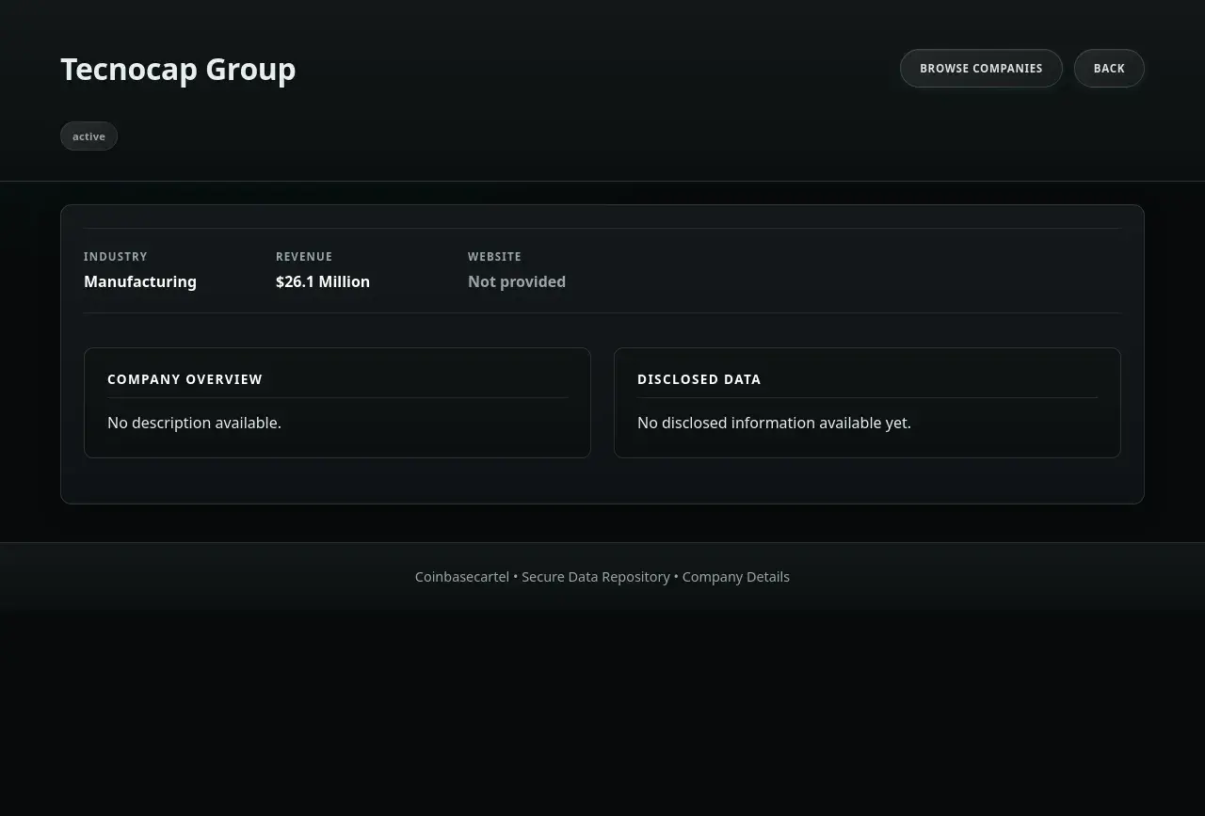Click the Company Overview heading
This screenshot has height=816, width=1205.
click(x=185, y=379)
